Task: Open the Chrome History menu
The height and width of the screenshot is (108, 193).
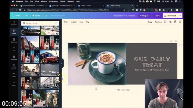Action: [x=44, y=1]
